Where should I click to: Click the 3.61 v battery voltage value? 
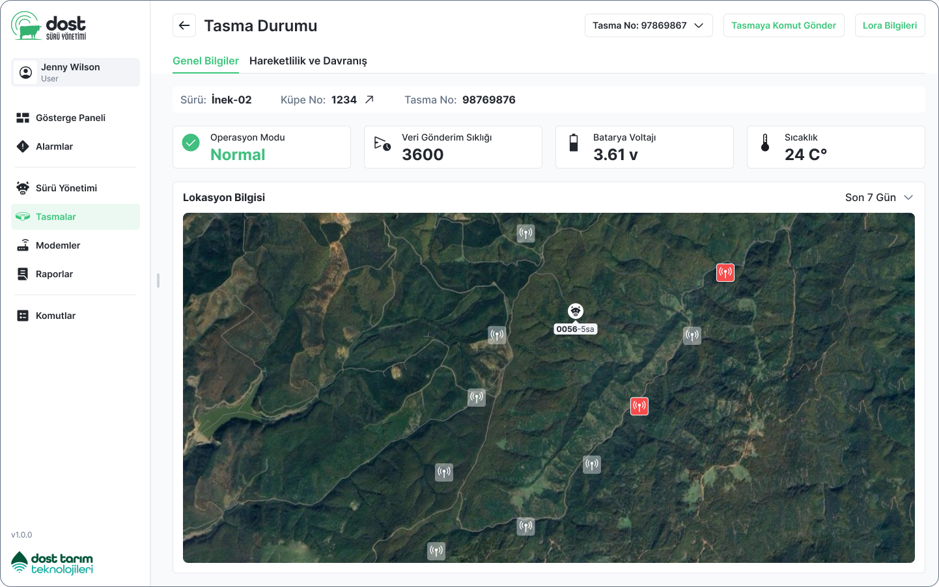pos(615,155)
